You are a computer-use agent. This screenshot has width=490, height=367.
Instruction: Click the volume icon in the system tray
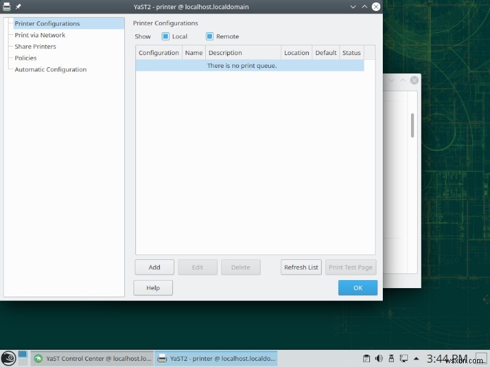tap(379, 358)
